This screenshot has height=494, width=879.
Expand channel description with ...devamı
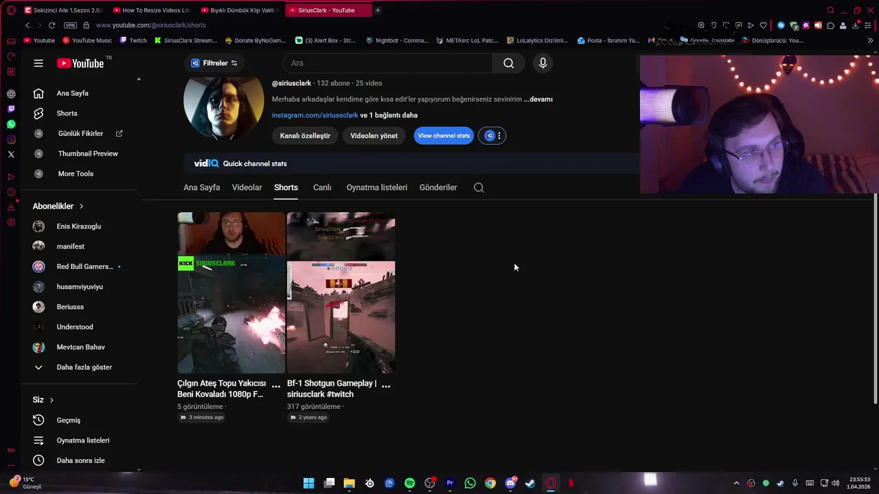pos(538,99)
